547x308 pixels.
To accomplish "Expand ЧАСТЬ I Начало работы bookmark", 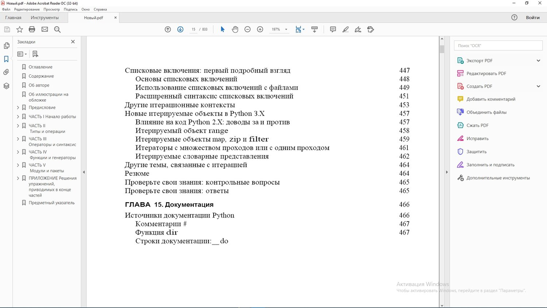I will [x=18, y=117].
